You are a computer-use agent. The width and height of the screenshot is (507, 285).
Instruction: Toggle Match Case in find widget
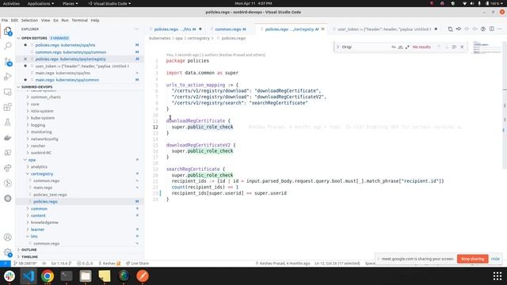[x=394, y=47]
